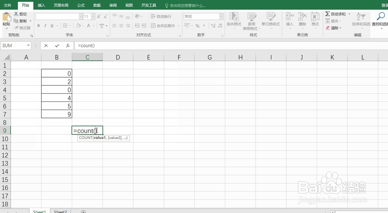Image resolution: width=388 pixels, height=213 pixels.
Task: Click the fill color bucket
Action: click(x=78, y=26)
